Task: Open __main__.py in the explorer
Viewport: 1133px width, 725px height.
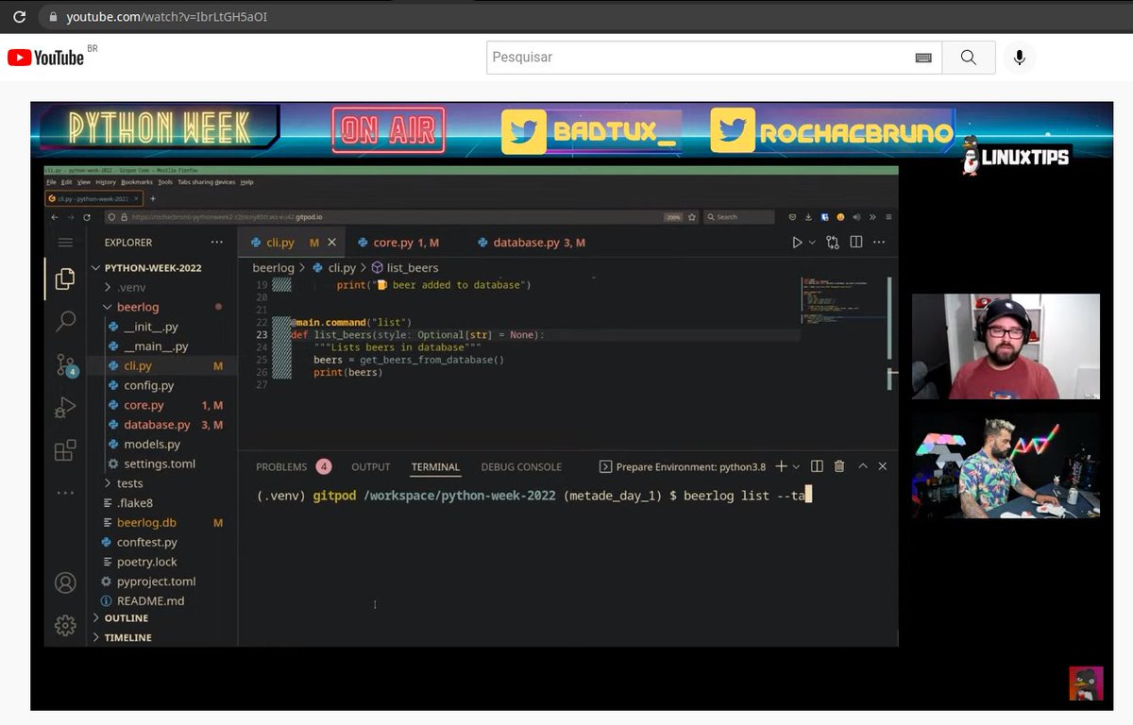Action: pyautogui.click(x=156, y=346)
